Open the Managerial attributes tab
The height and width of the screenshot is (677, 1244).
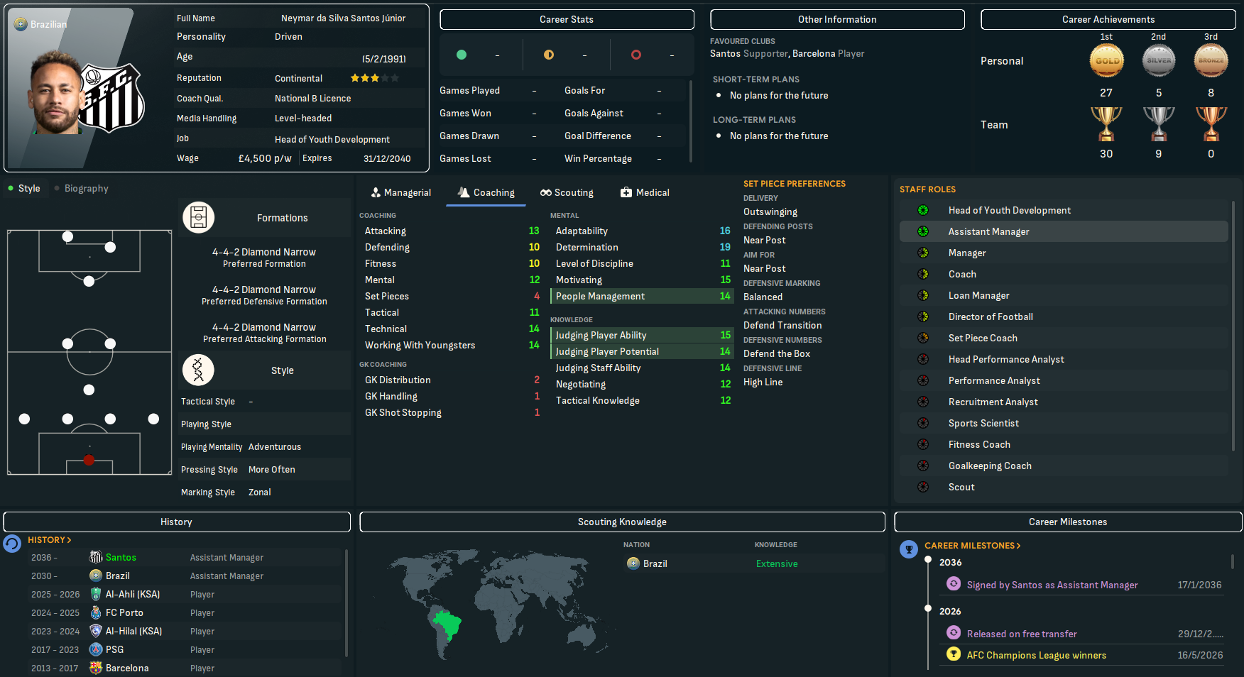point(401,192)
